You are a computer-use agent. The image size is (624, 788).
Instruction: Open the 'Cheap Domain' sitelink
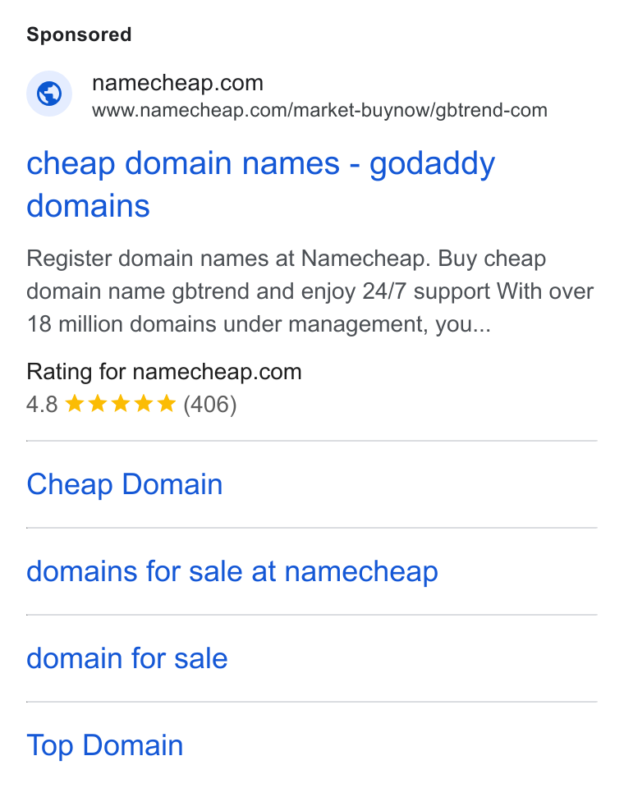[x=125, y=484]
